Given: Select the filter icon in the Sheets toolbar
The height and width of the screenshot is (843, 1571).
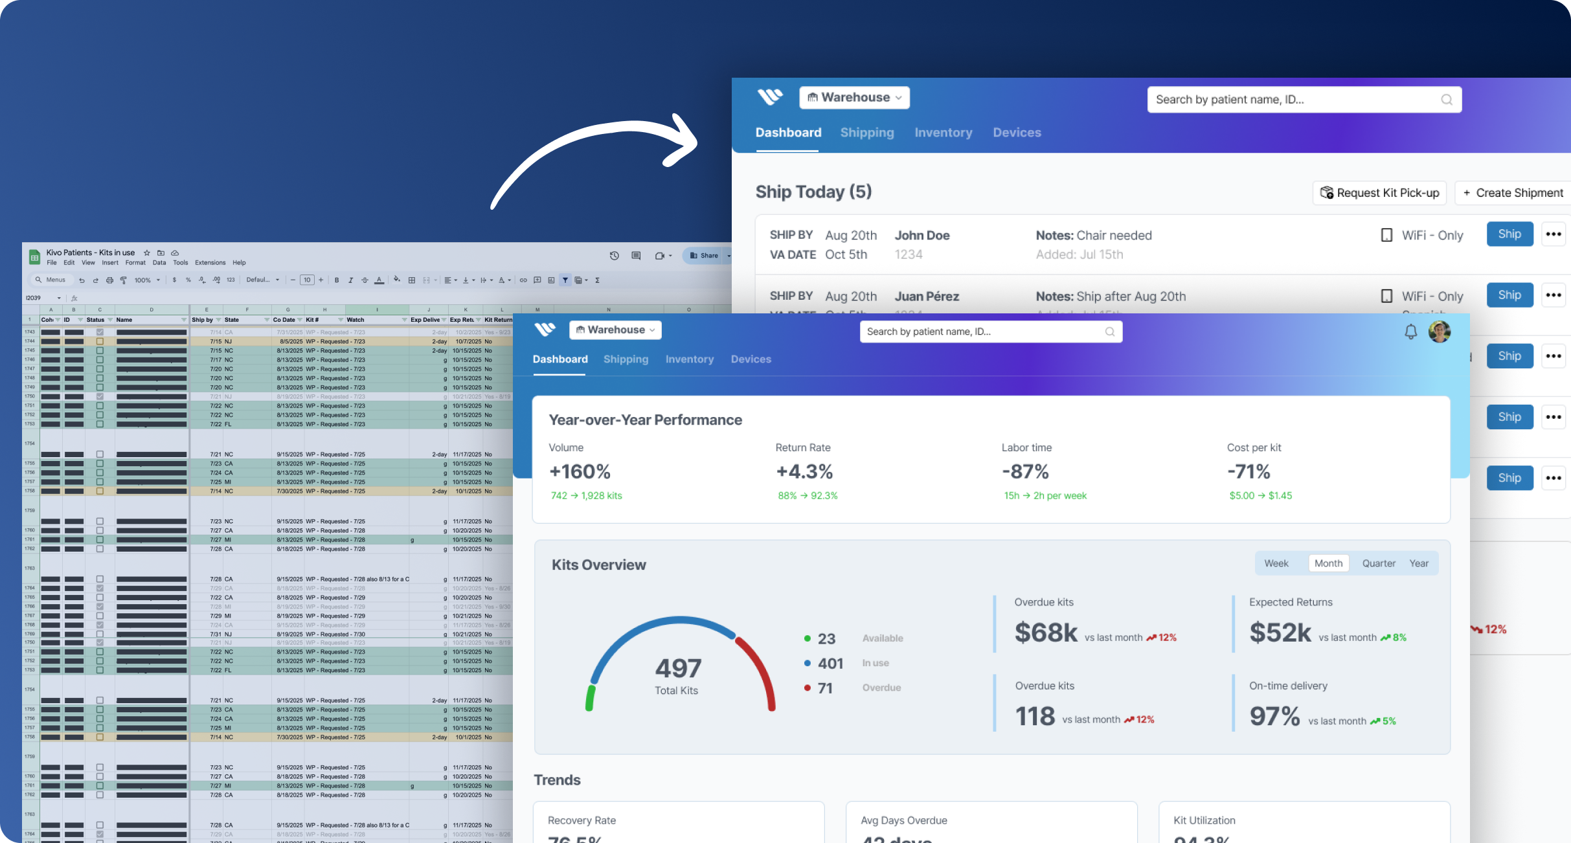Looking at the screenshot, I should (x=565, y=280).
